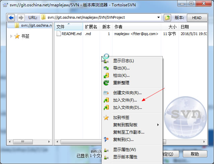The image size is (214, 164).
Task: Open the 复制到剪贴板 submenu arrow
Action: click(158, 125)
